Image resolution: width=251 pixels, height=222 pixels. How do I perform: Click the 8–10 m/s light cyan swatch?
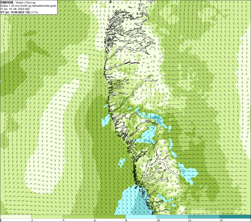(141, 216)
